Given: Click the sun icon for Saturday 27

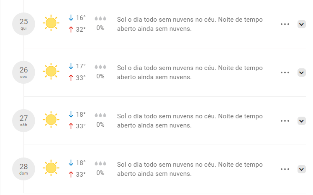Looking at the screenshot, I should coord(51,120).
